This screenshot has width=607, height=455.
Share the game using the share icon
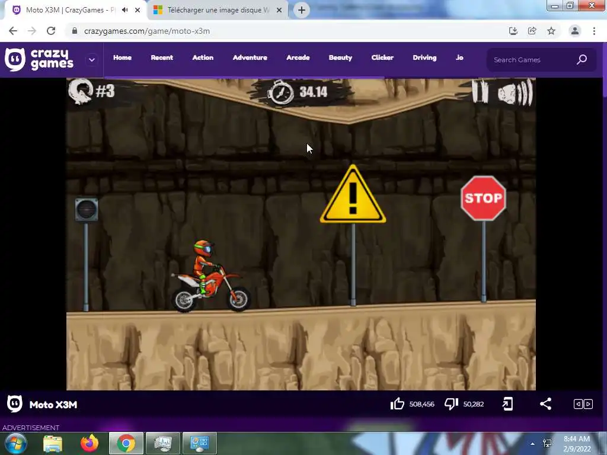pos(545,404)
